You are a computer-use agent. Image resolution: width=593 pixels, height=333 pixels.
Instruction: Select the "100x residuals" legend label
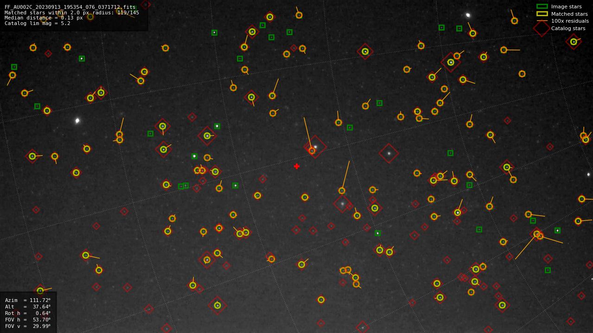point(570,21)
